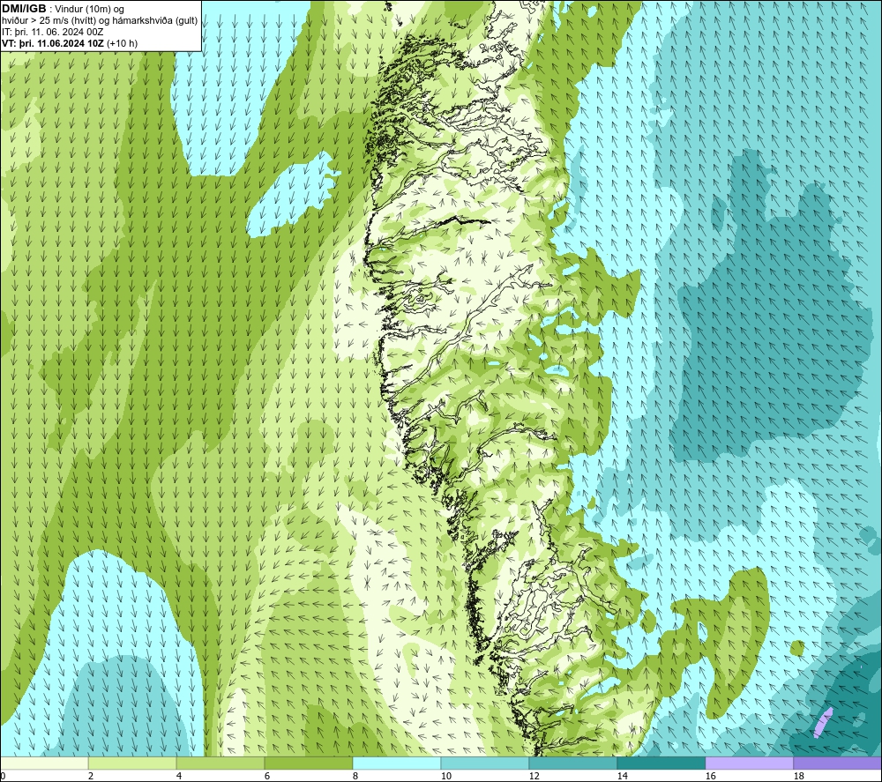The height and width of the screenshot is (782, 882).
Task: Click the legend scale value '4'
Action: [179, 777]
